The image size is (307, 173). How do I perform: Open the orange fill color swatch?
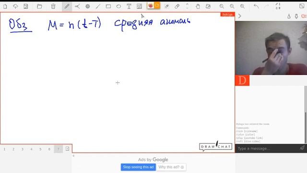157,5
